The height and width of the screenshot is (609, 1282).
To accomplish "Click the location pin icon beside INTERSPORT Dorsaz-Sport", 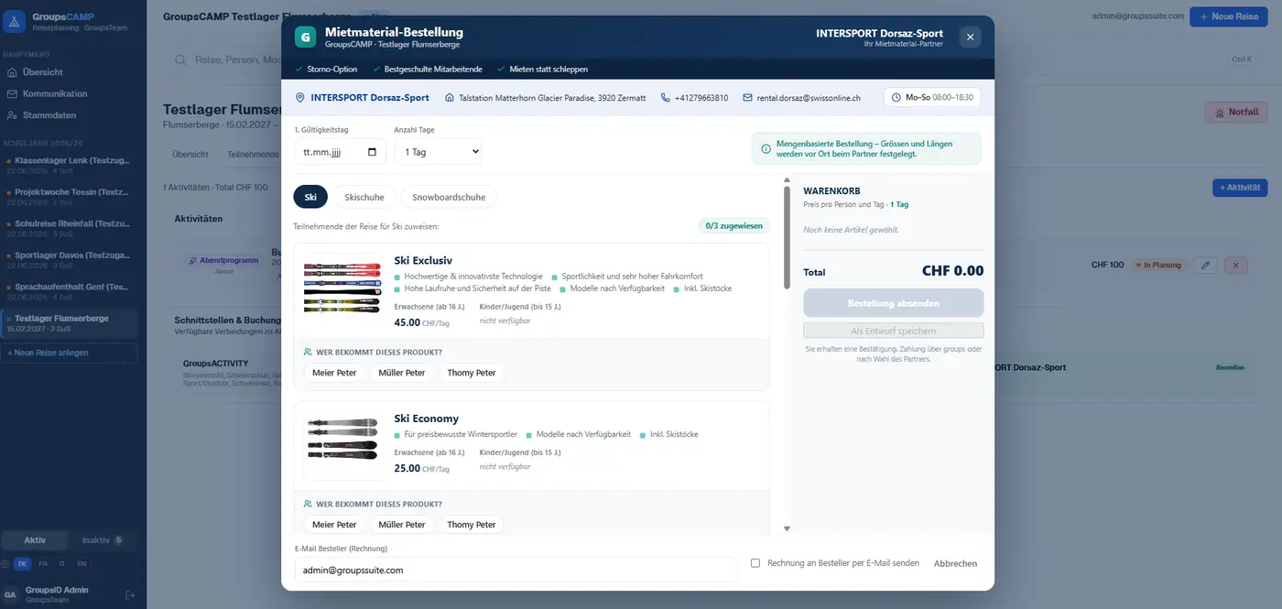I will [x=299, y=97].
